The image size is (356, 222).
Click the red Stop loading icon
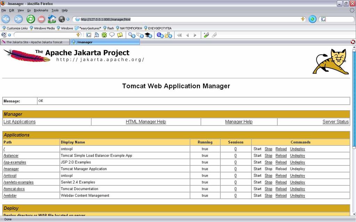pos(41,19)
